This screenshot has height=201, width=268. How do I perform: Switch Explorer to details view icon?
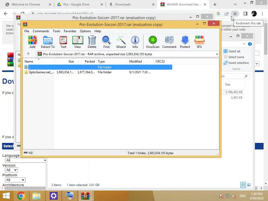point(243,185)
